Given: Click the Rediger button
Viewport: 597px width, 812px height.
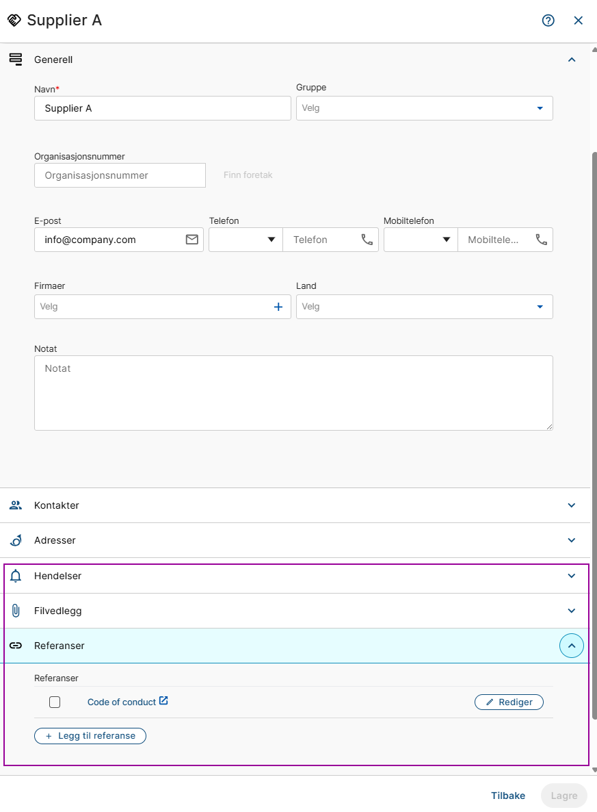Looking at the screenshot, I should (509, 702).
